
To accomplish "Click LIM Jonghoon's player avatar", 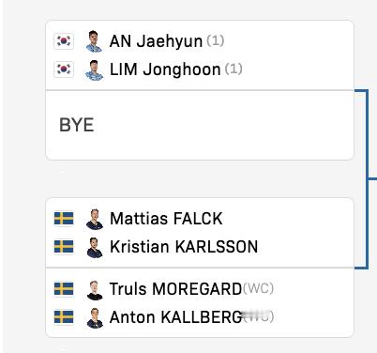I will click(x=94, y=70).
